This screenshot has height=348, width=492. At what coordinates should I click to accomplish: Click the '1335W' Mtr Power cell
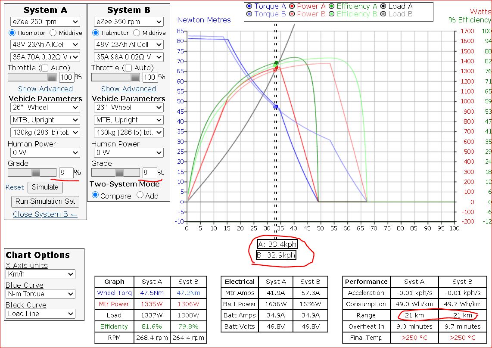152,304
